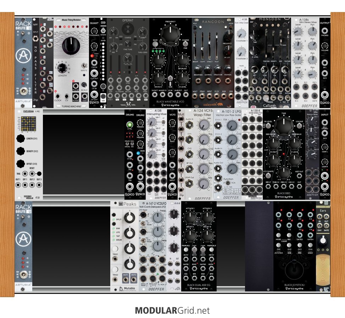Click the Pico VCF3 C-OFF knob

[172, 123]
